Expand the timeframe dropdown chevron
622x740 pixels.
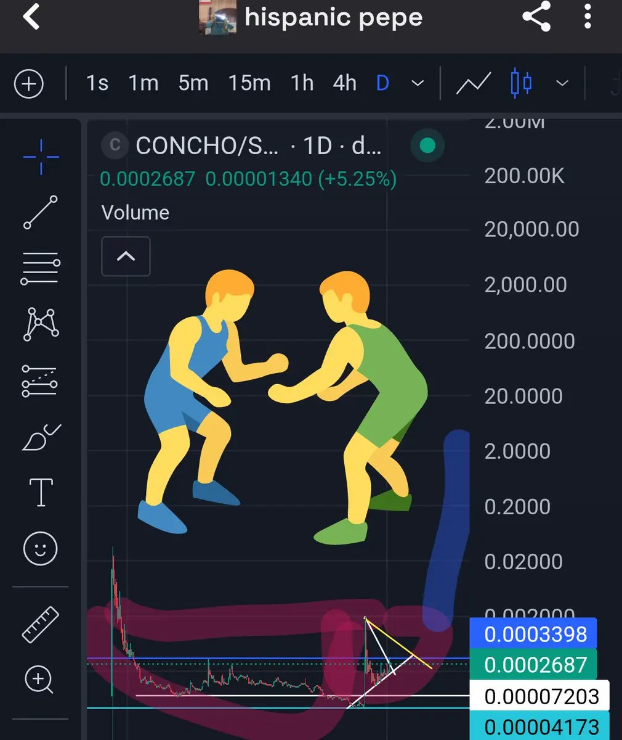pos(418,83)
